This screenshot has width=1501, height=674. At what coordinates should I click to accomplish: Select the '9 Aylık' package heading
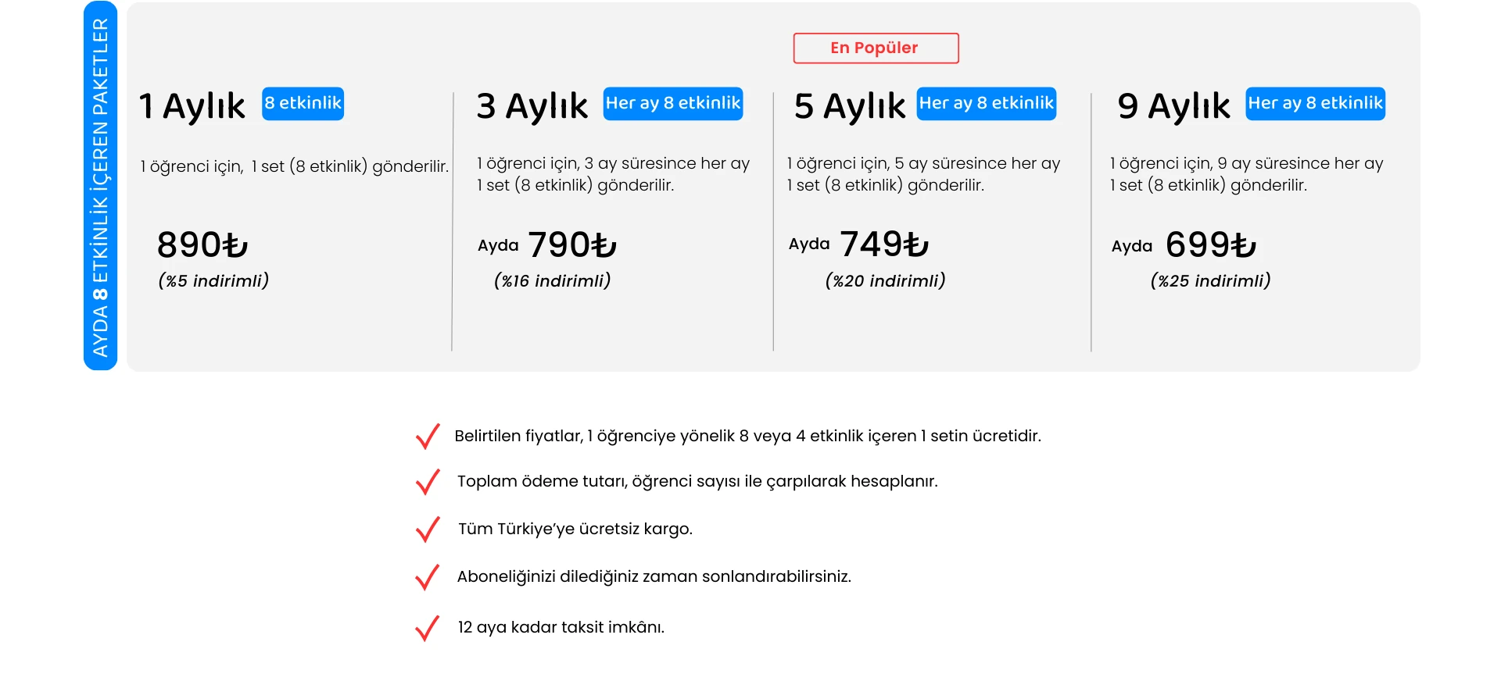1173,106
